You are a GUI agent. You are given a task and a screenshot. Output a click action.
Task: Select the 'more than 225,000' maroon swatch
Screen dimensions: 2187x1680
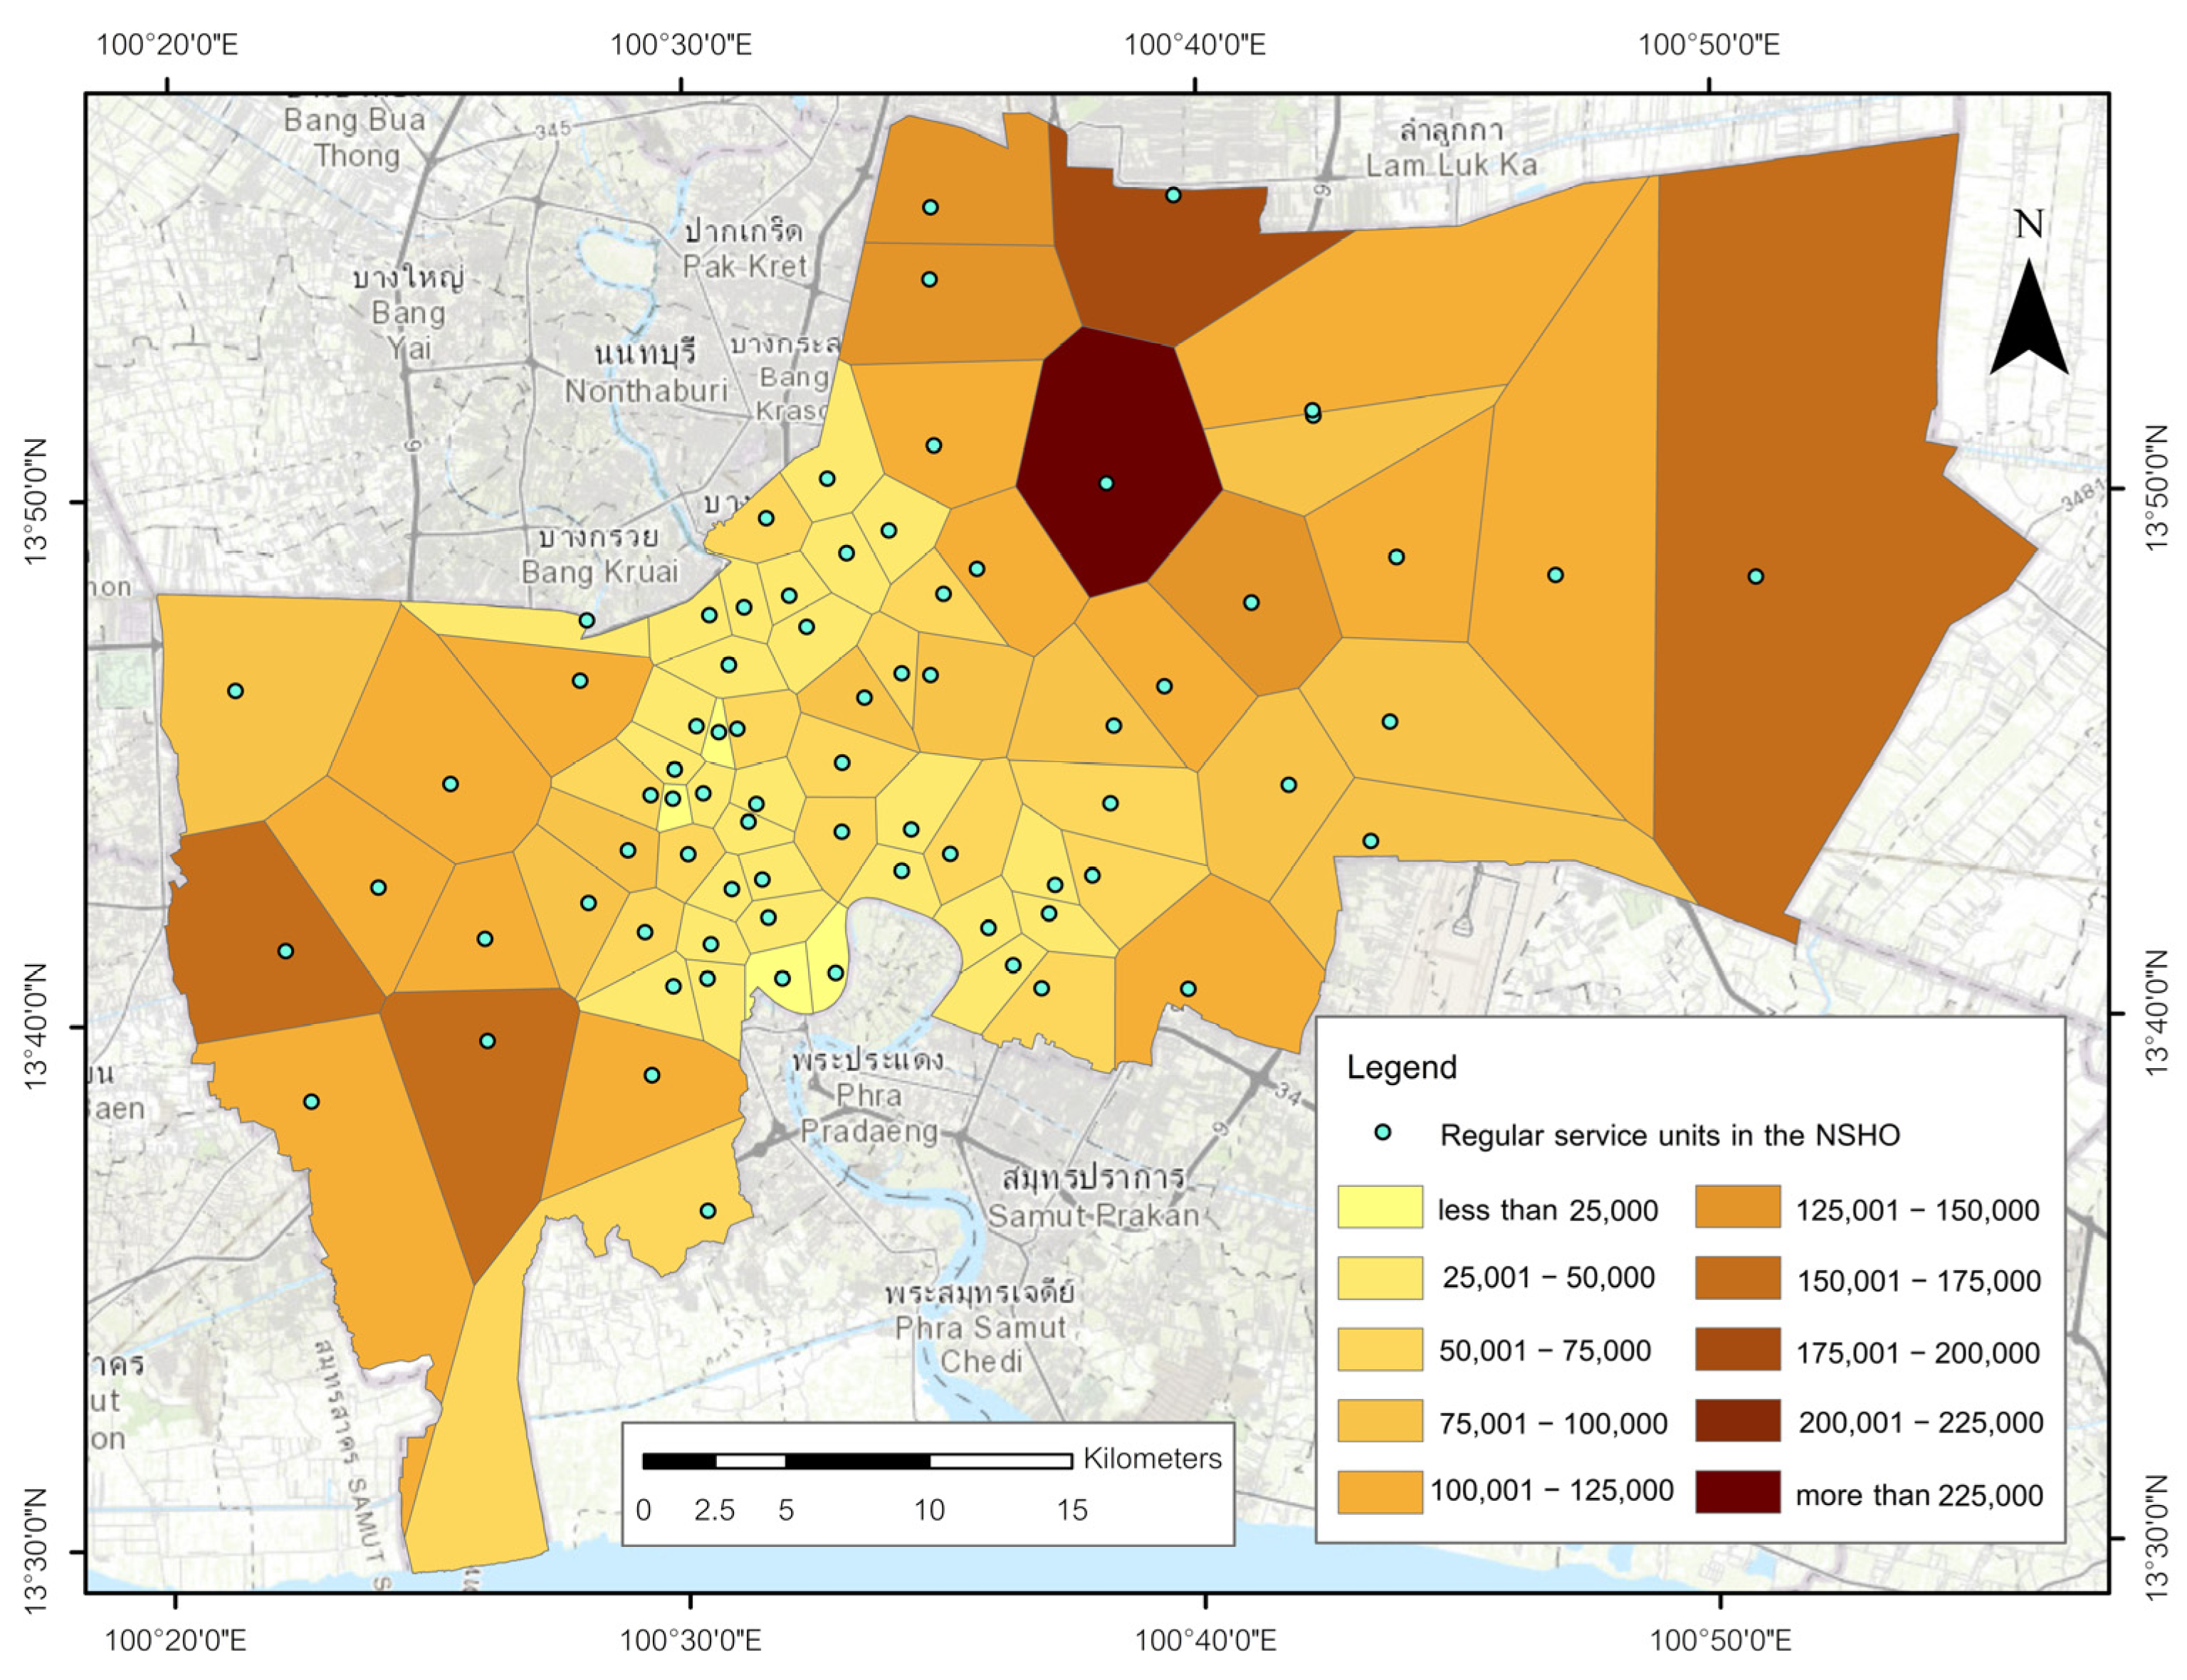coord(1737,1491)
